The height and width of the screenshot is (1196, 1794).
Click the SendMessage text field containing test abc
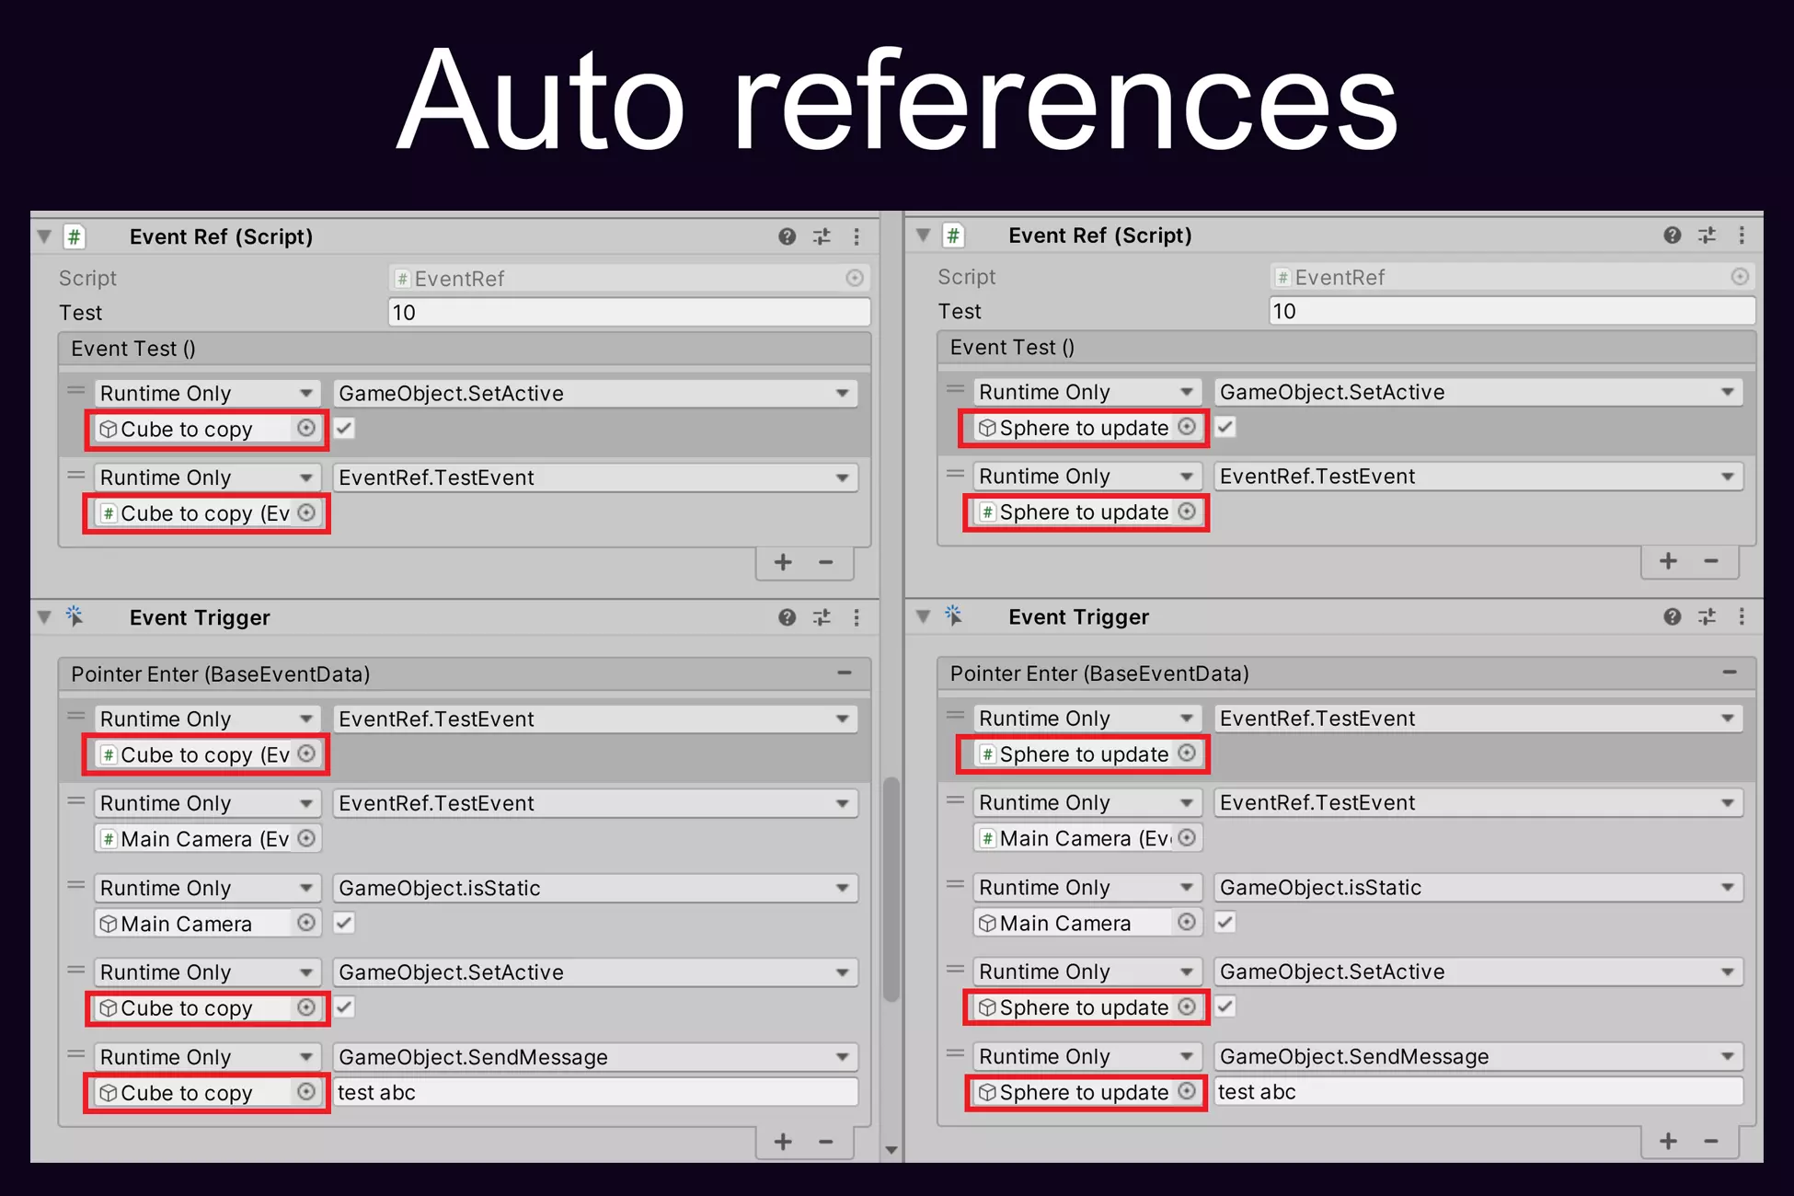click(x=595, y=1092)
